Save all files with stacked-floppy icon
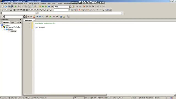Viewport: 176px width, 99px height. 12,7
